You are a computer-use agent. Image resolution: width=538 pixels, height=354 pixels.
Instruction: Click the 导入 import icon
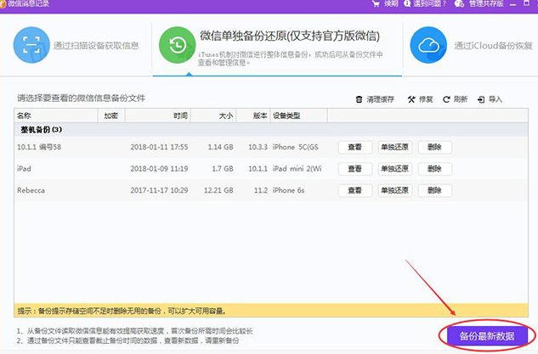click(482, 99)
